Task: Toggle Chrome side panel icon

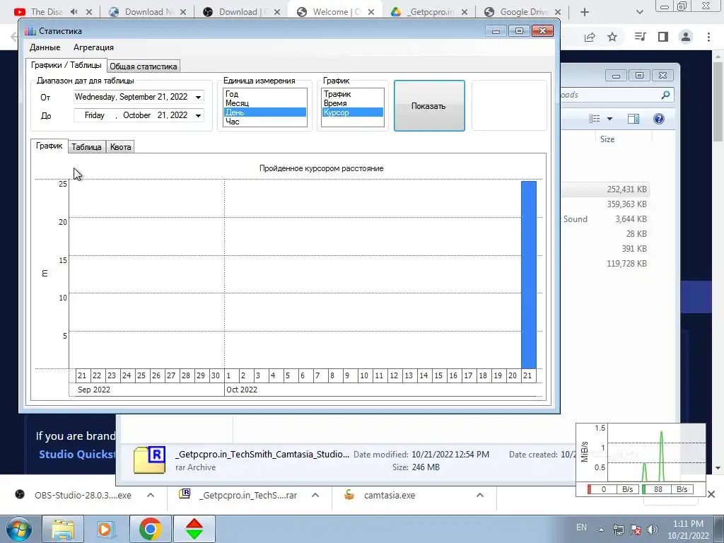Action: (x=663, y=37)
